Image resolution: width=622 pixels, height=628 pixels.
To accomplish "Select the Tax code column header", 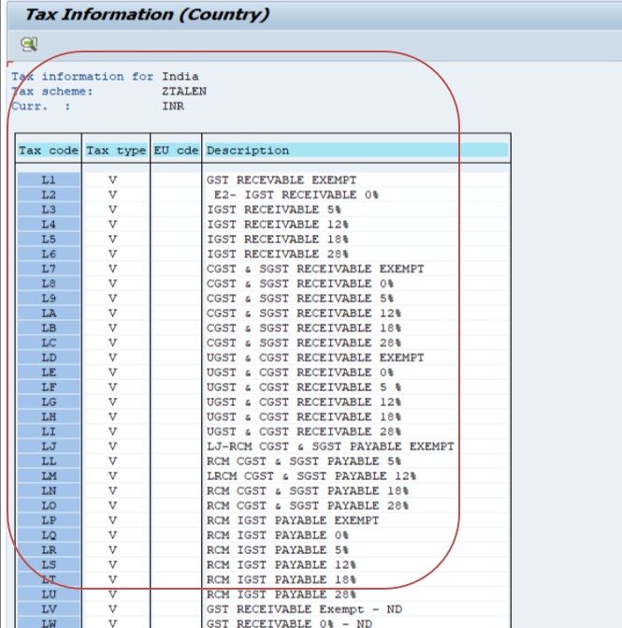I will click(x=49, y=151).
